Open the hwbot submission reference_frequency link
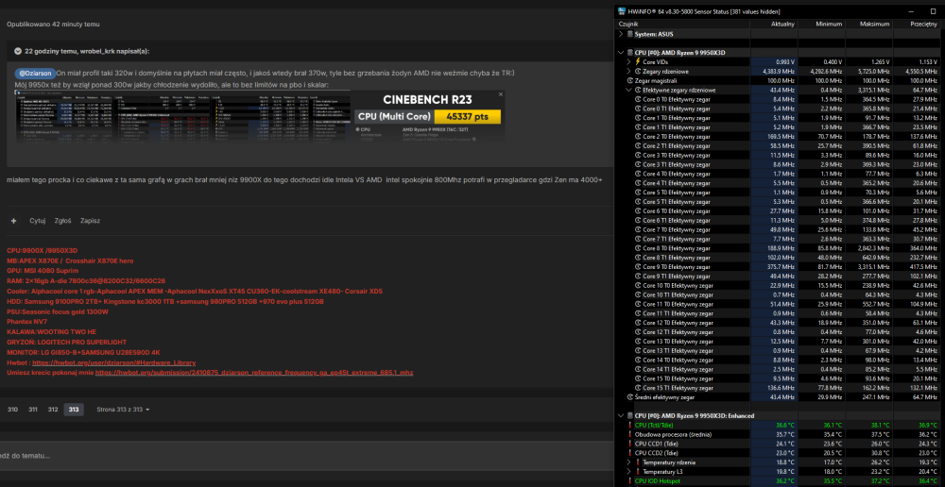This screenshot has height=487, width=945. (253, 373)
